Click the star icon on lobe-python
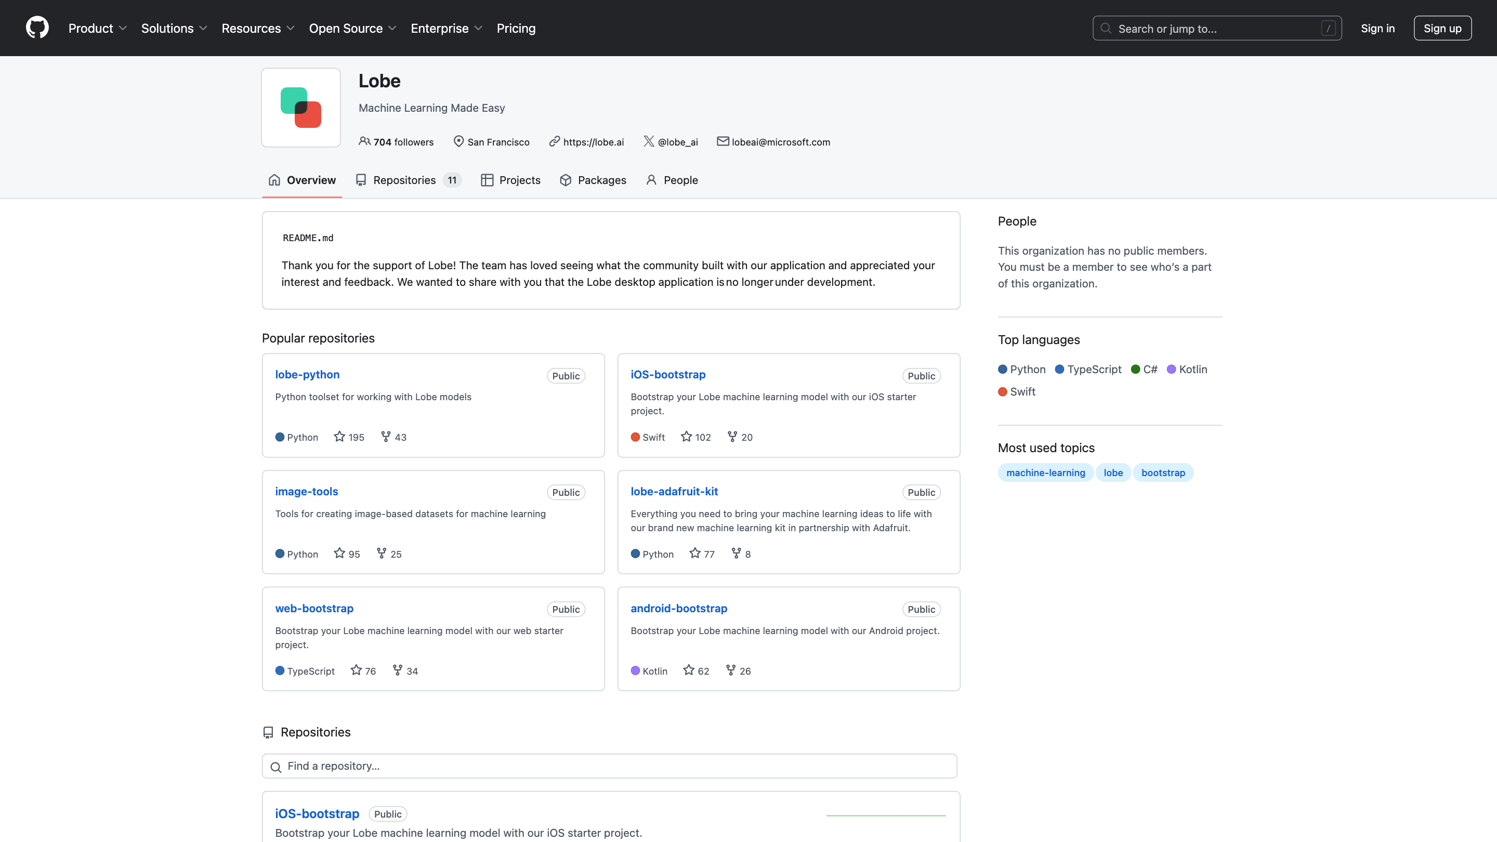The image size is (1497, 842). [339, 437]
